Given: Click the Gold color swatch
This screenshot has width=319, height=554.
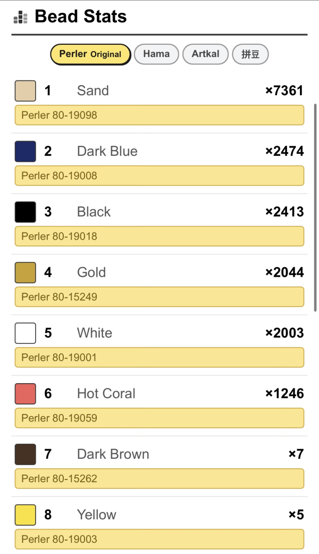Looking at the screenshot, I should coord(26,272).
